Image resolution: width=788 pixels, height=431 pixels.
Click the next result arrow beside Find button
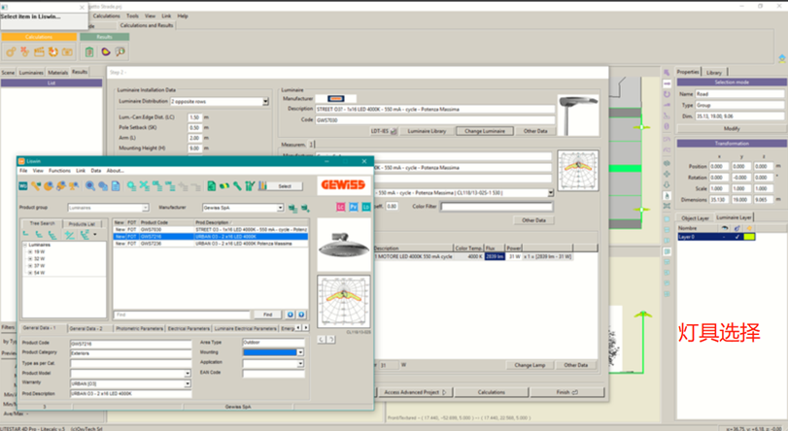(x=301, y=315)
